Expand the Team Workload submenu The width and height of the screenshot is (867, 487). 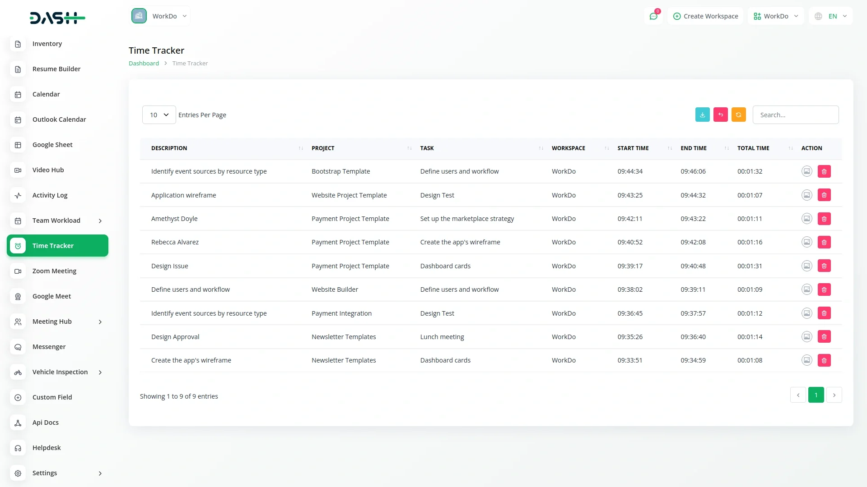click(100, 221)
